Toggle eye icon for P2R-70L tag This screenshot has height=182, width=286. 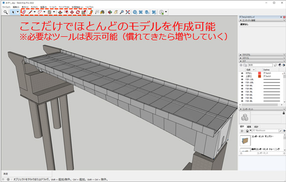pyautogui.click(x=242, y=92)
